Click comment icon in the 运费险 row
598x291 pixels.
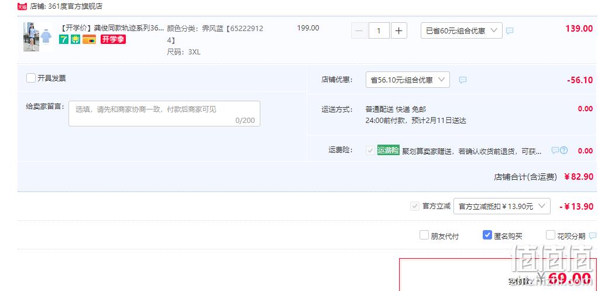555,150
